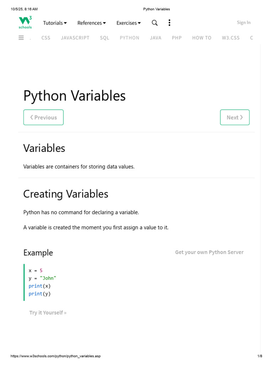Select the PYTHON topic tab
This screenshot has width=273, height=365.
(129, 38)
